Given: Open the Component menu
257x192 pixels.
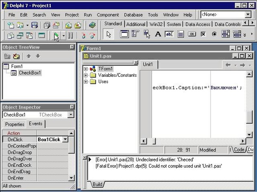Looking at the screenshot, I should click(108, 15).
